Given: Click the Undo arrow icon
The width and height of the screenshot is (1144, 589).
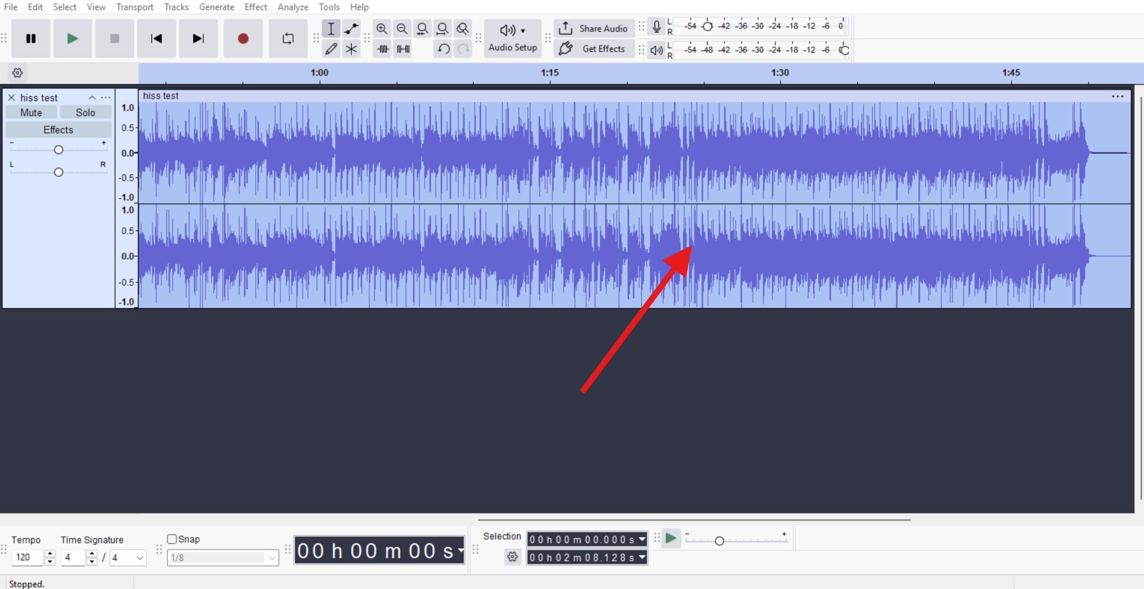Looking at the screenshot, I should pos(442,49).
